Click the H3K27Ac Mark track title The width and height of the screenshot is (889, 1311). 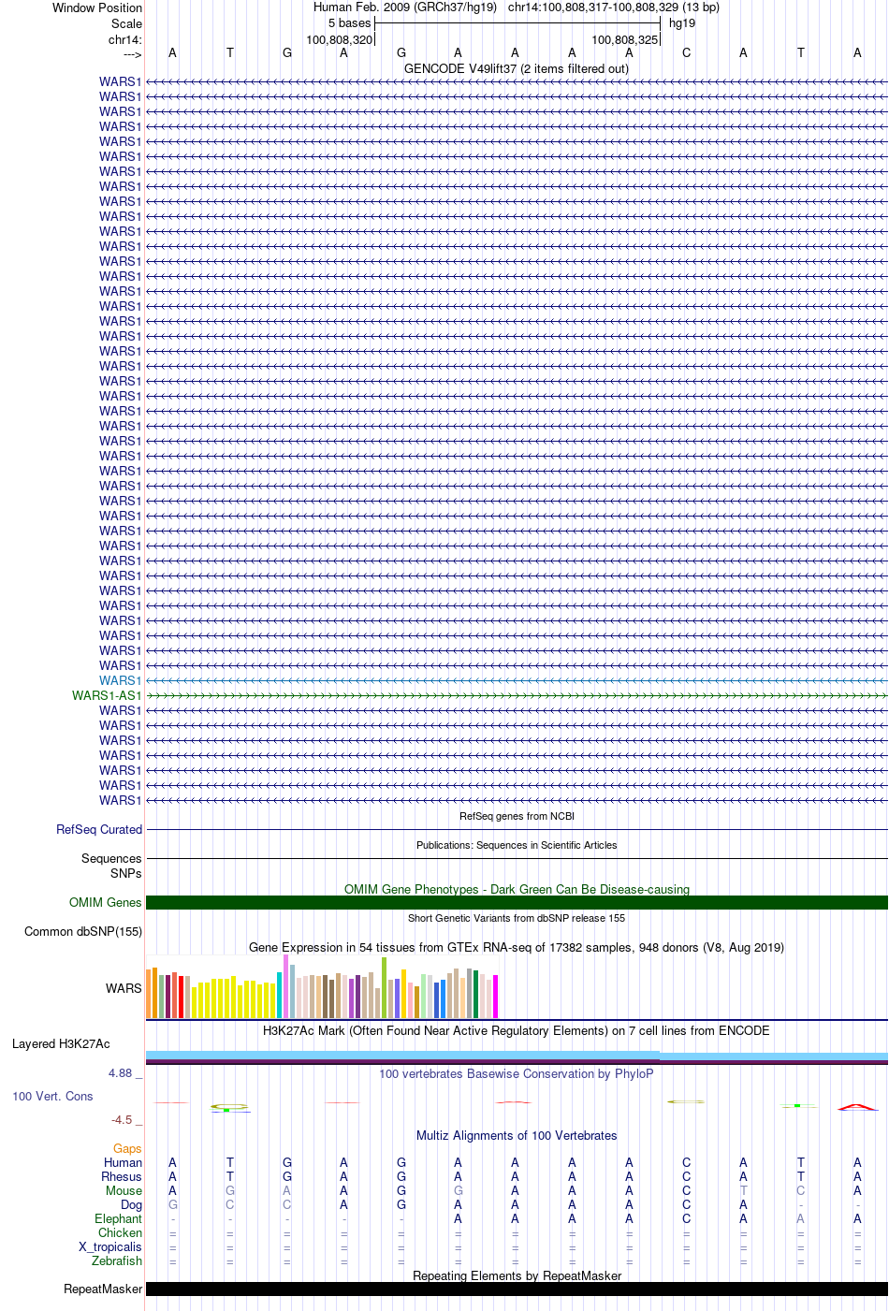click(x=517, y=1030)
